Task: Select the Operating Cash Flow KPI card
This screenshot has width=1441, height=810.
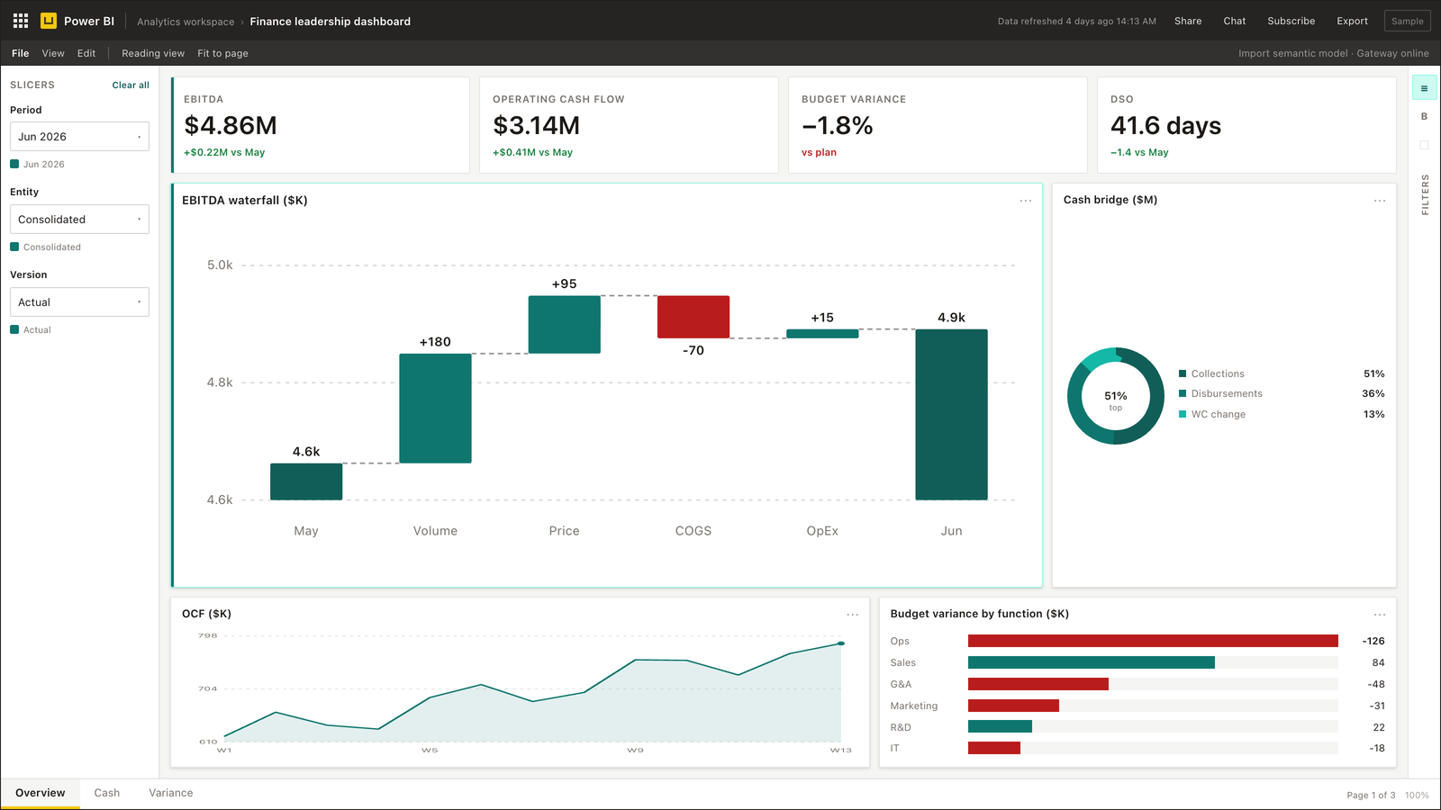Action: [630, 125]
